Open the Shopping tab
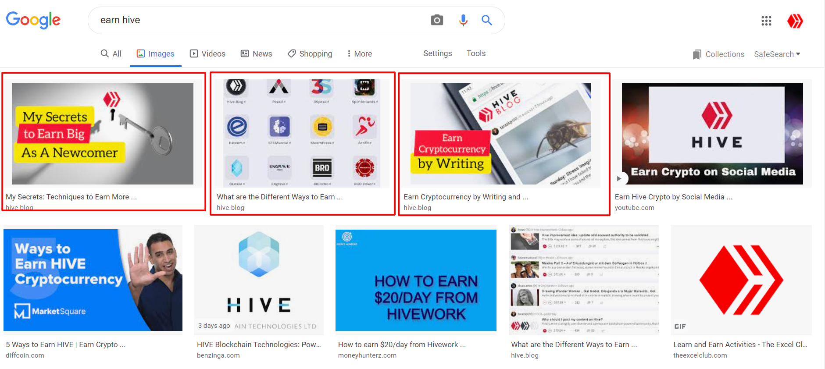 [310, 53]
